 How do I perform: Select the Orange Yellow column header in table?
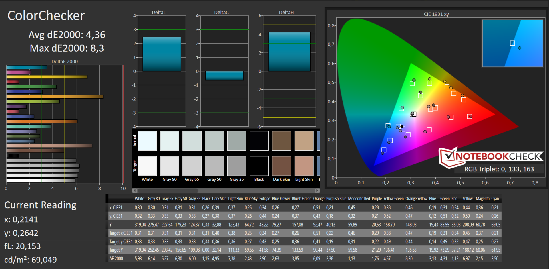point(416,199)
